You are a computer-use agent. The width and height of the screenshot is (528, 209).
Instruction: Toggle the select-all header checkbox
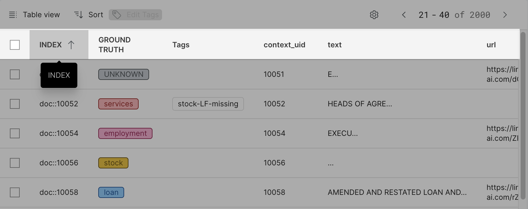tap(15, 45)
